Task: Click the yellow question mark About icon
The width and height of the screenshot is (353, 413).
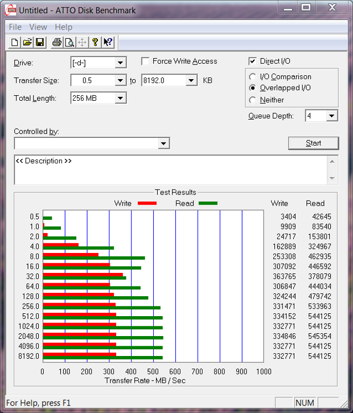Action: (x=95, y=42)
